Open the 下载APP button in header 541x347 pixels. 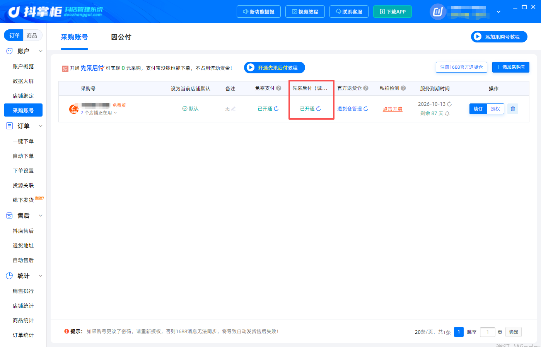(x=393, y=12)
